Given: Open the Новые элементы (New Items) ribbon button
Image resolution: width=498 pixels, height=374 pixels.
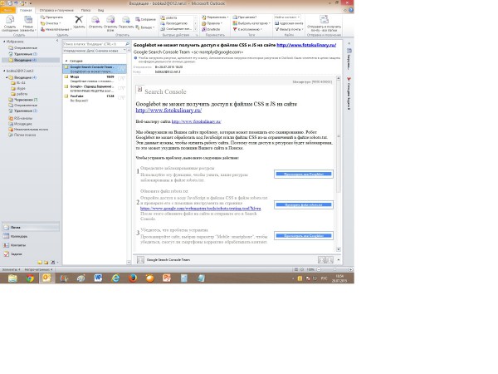Looking at the screenshot, I should click(28, 23).
